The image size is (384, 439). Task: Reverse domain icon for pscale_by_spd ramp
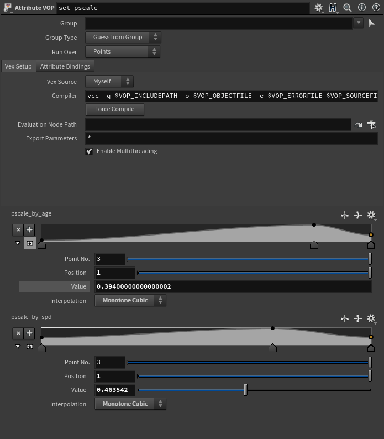345,318
